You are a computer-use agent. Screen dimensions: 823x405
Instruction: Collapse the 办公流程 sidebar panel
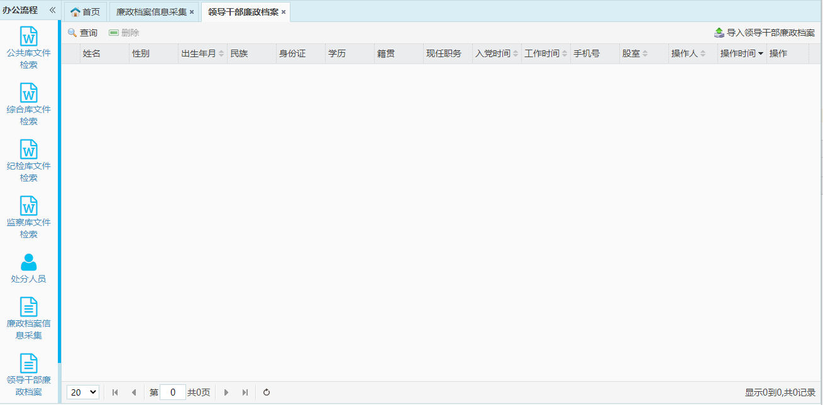(x=52, y=11)
